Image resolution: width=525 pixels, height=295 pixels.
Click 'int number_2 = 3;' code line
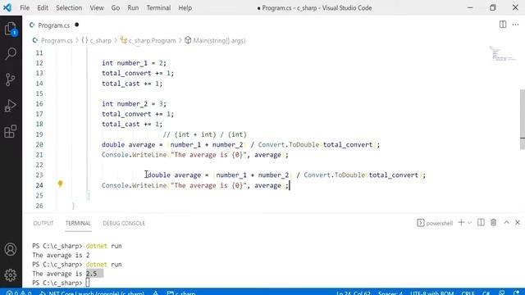[134, 104]
